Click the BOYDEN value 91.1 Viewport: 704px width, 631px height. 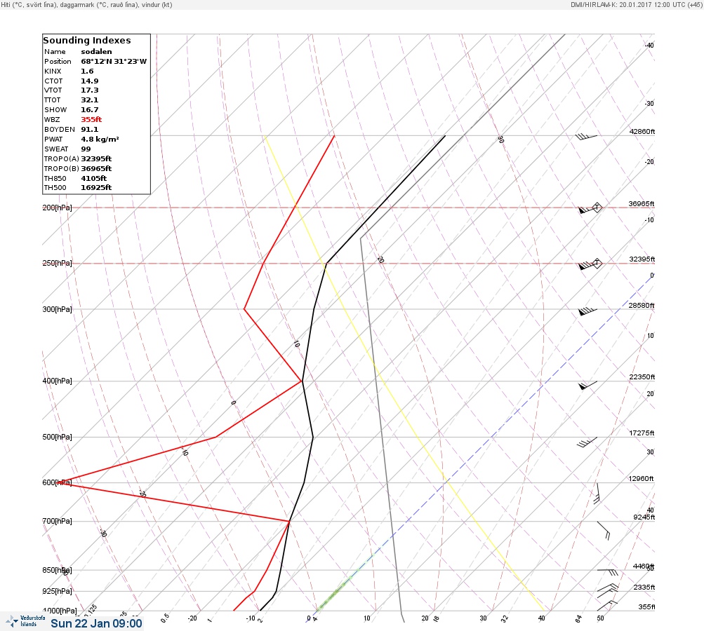click(89, 130)
